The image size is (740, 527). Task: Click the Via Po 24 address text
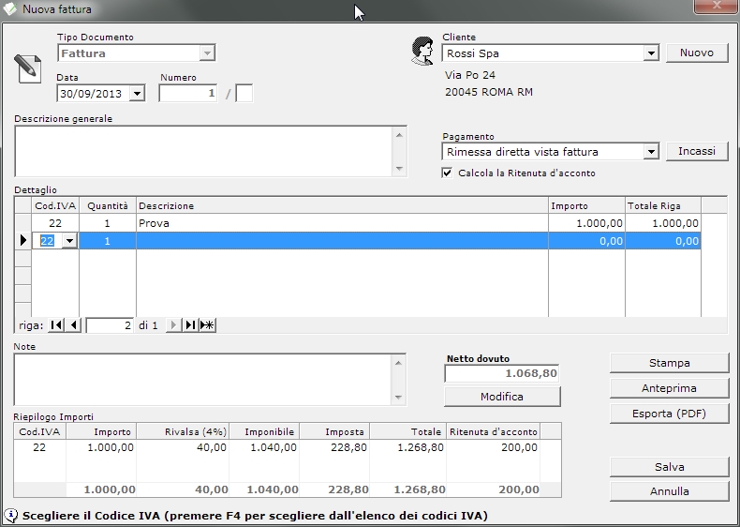(x=470, y=75)
